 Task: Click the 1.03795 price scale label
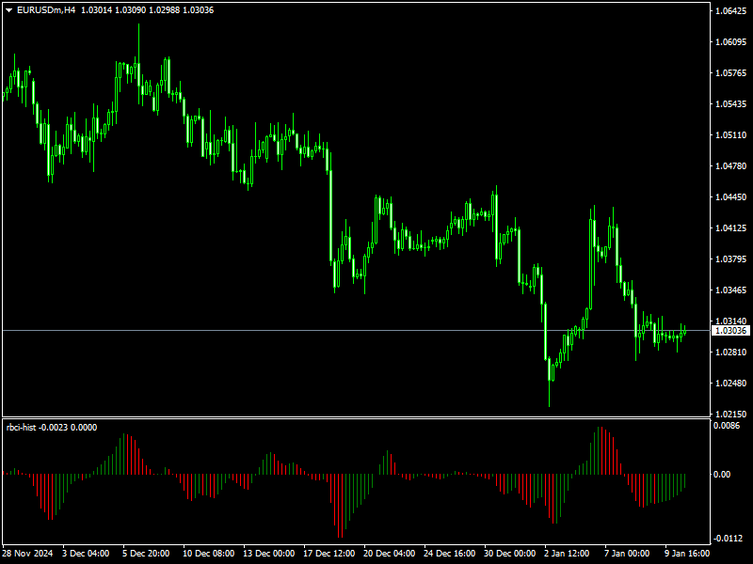click(x=731, y=259)
